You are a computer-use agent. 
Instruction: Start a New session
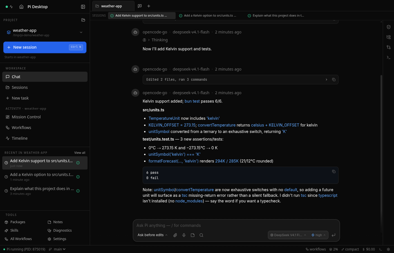(x=45, y=47)
